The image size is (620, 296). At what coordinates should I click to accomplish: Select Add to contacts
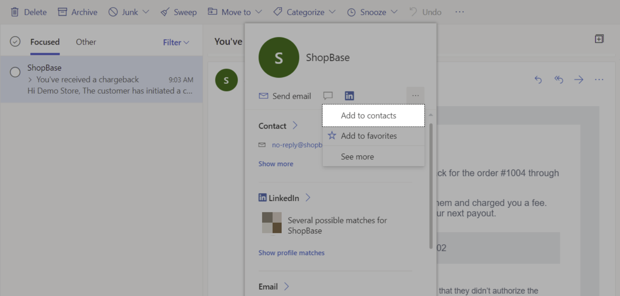(x=373, y=115)
